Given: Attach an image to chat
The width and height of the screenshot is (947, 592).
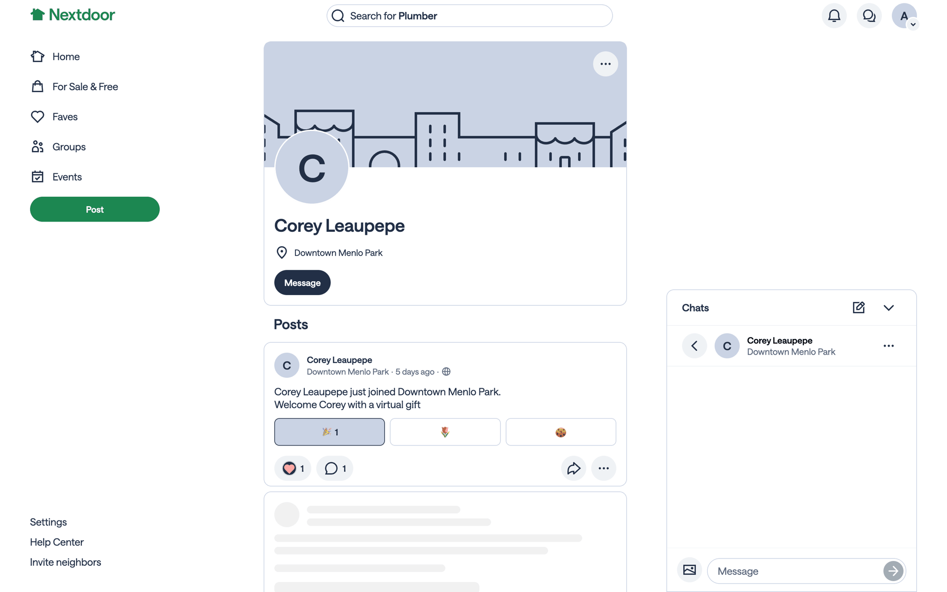Looking at the screenshot, I should [x=690, y=570].
